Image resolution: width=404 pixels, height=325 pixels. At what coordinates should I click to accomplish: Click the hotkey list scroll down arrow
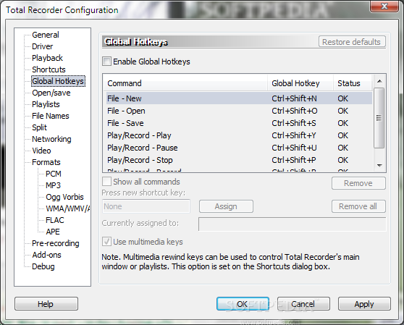(x=379, y=165)
